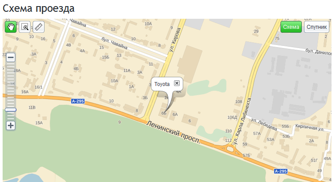Click the ул. Кирова street label

[x=175, y=40]
